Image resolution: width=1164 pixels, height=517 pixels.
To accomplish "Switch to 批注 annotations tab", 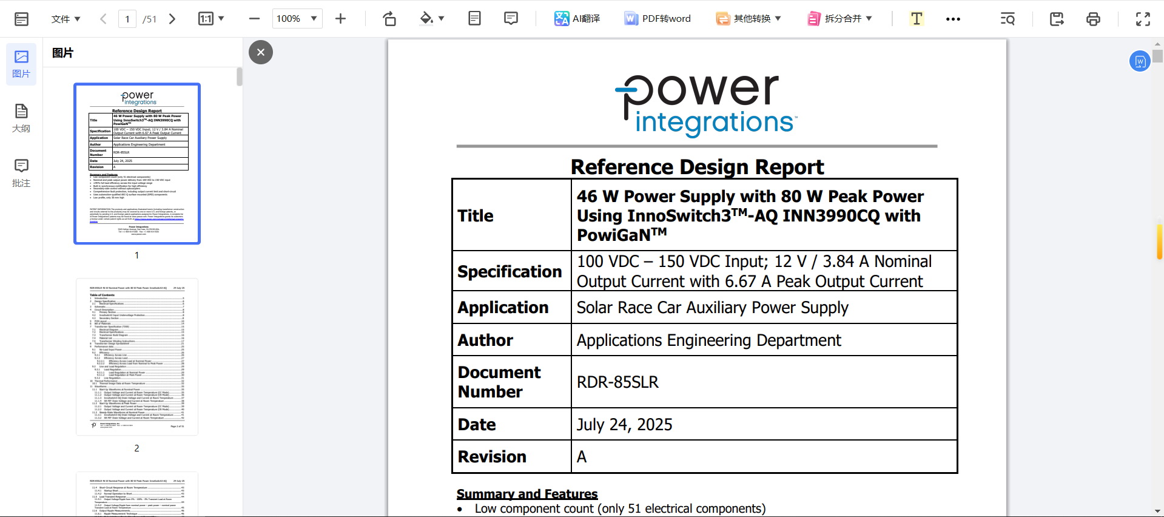I will (x=21, y=173).
